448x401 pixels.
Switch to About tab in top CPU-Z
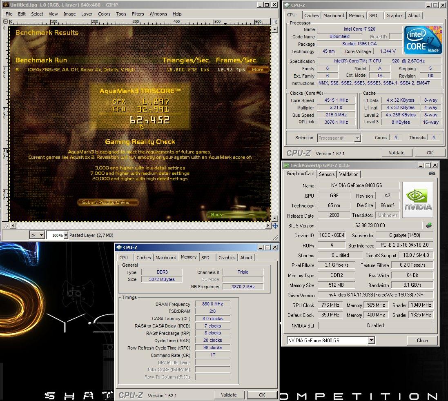[x=414, y=16]
